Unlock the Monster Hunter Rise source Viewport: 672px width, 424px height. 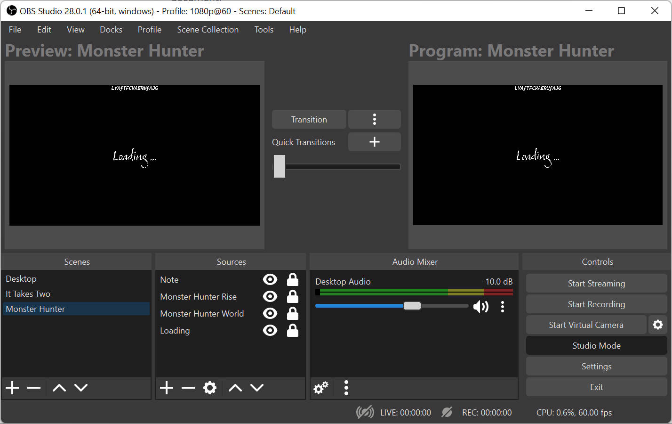click(x=292, y=296)
